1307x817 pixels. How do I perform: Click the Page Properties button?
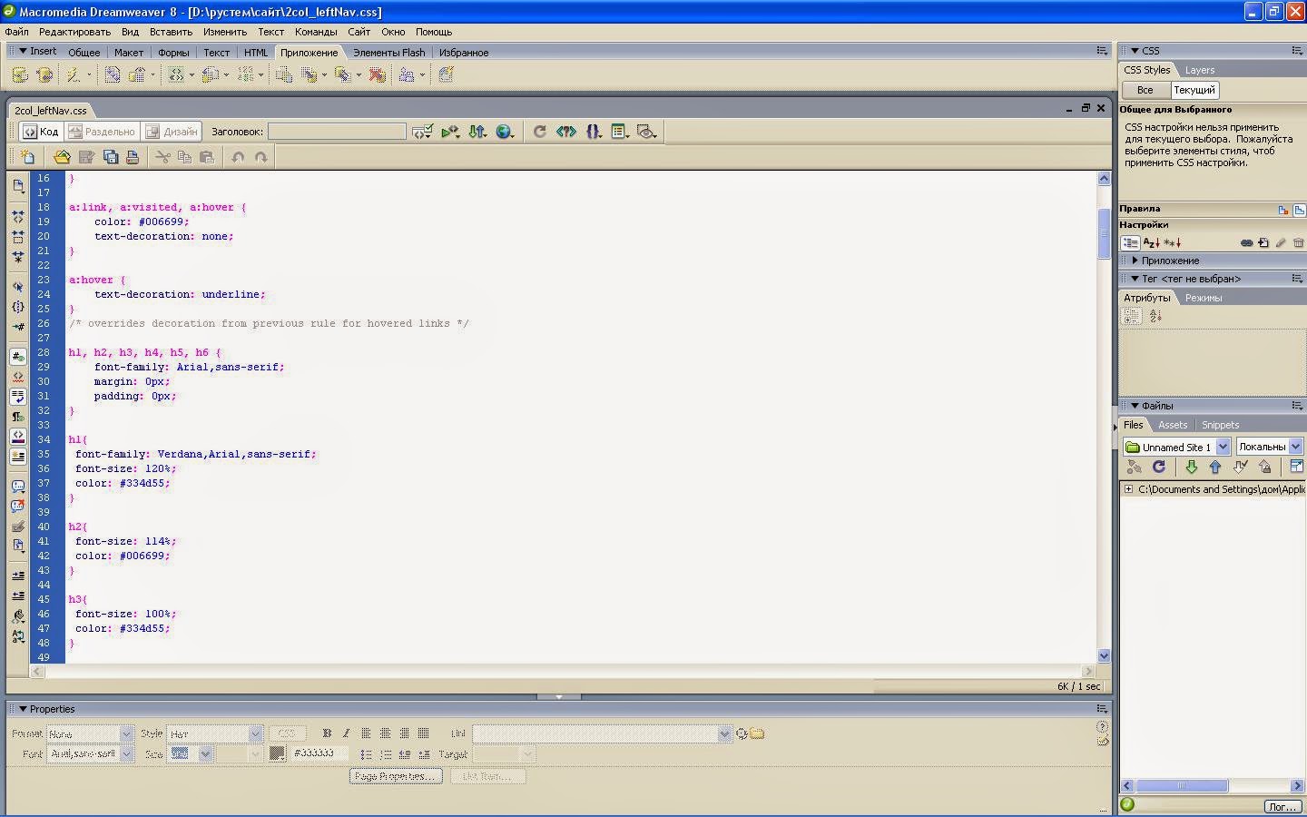pyautogui.click(x=396, y=776)
